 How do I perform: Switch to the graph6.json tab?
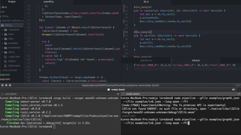(146, 60)
